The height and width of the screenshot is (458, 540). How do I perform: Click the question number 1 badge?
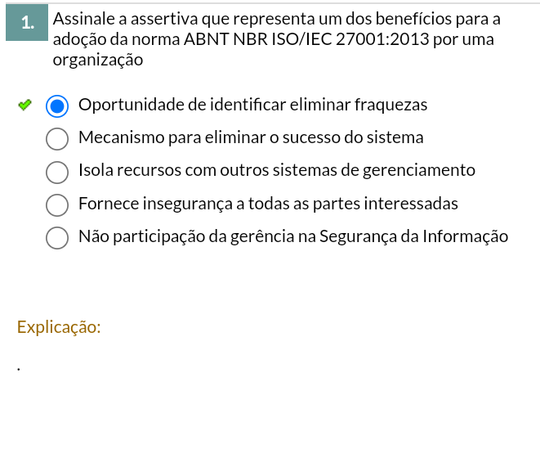[28, 24]
